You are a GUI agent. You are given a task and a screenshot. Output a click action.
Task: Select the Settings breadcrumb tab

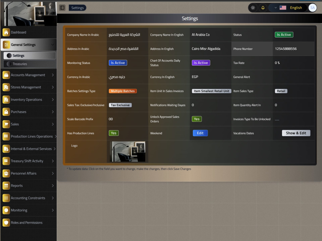pos(77,8)
